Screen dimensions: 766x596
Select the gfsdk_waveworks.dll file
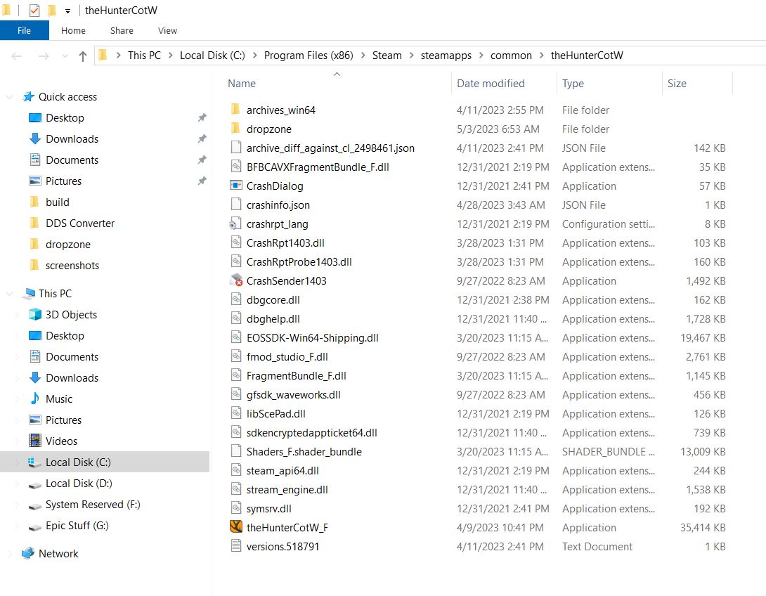tap(294, 394)
